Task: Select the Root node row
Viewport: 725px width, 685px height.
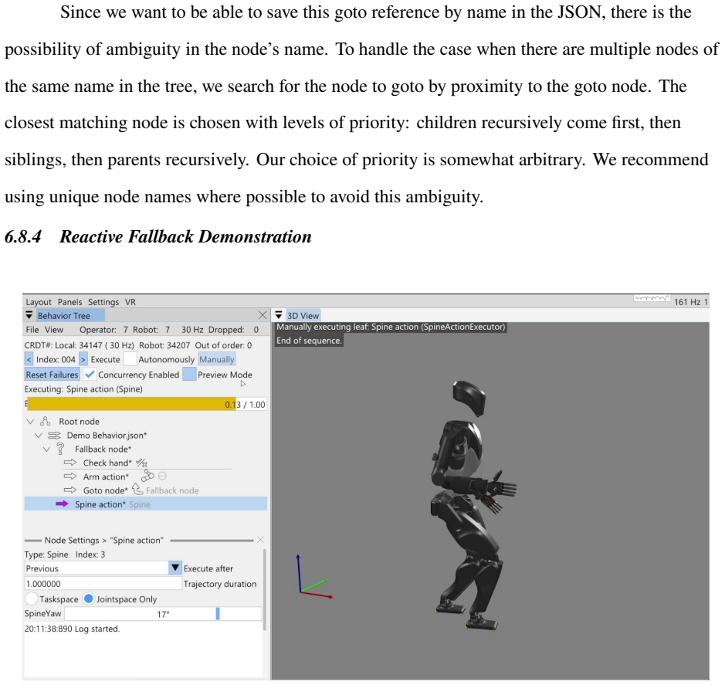Action: 146,422
